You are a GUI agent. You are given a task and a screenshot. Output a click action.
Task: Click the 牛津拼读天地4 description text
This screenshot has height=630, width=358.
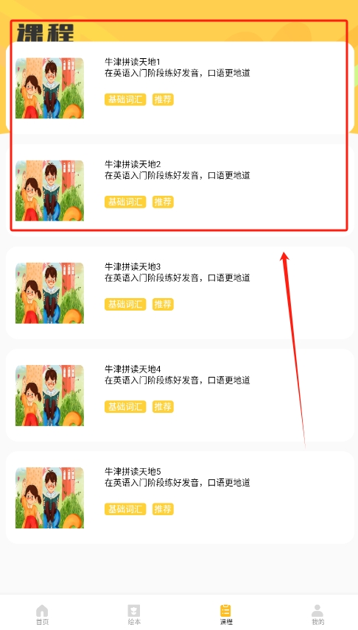coord(178,380)
